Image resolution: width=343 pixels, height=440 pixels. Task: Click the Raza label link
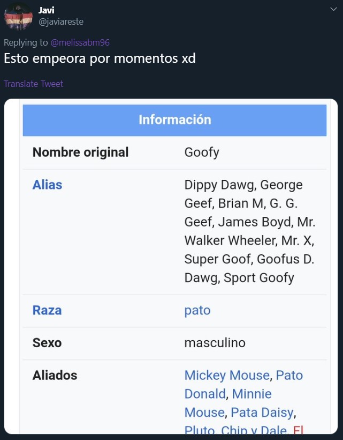click(x=47, y=310)
